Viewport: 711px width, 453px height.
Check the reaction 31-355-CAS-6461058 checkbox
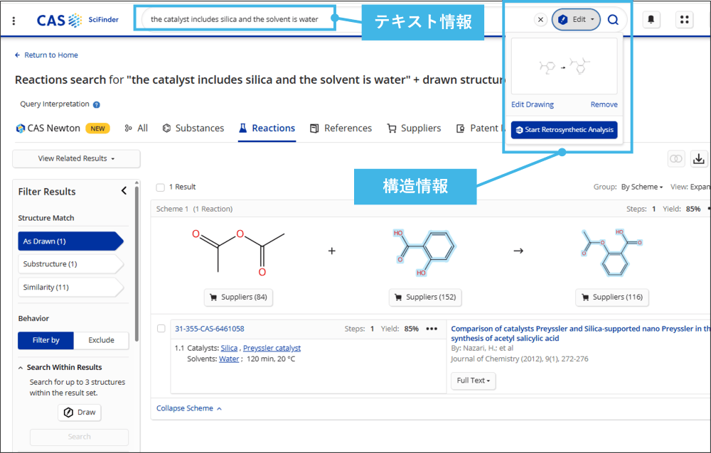click(x=161, y=329)
